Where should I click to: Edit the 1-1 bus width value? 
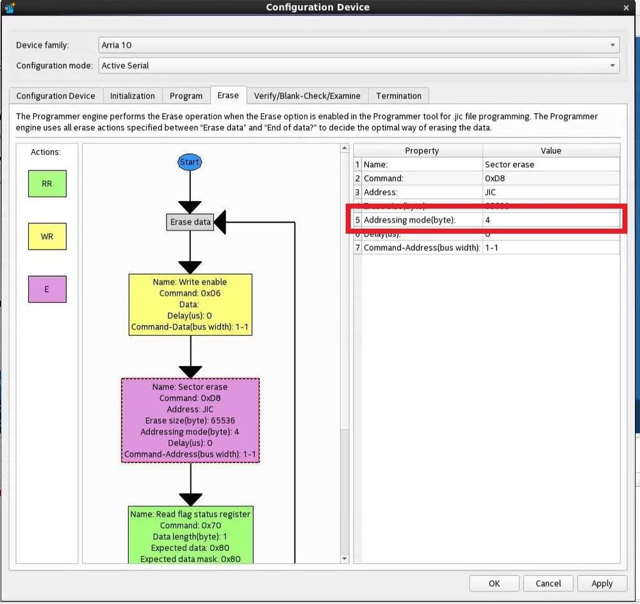click(551, 248)
